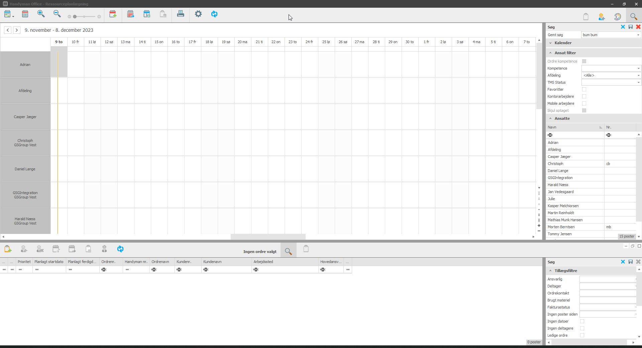Collapse the Ansat filter section
The image size is (642, 348).
tap(551, 53)
